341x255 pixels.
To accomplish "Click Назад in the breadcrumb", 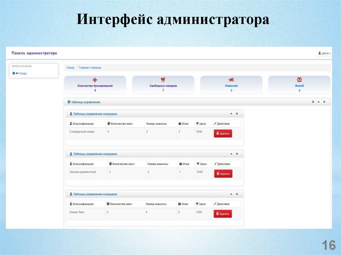I will coord(70,67).
